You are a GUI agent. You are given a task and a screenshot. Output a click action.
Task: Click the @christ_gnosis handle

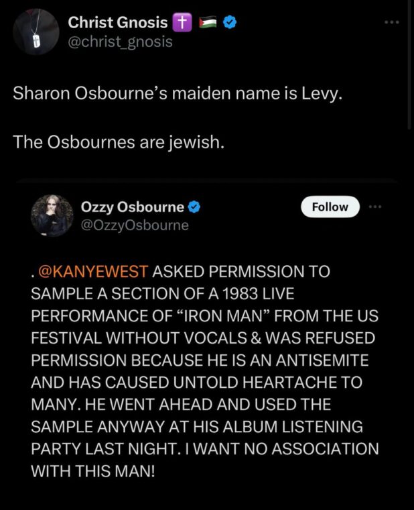pos(121,42)
